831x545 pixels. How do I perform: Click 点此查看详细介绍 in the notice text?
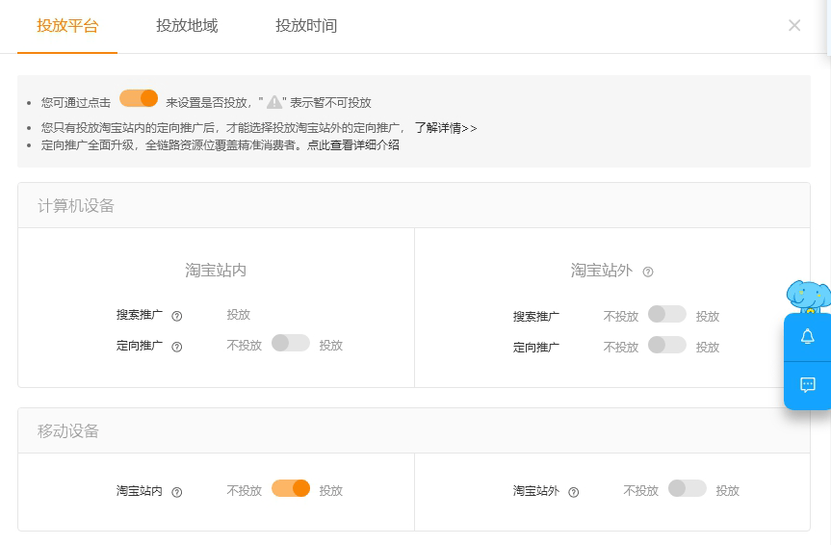pos(352,145)
